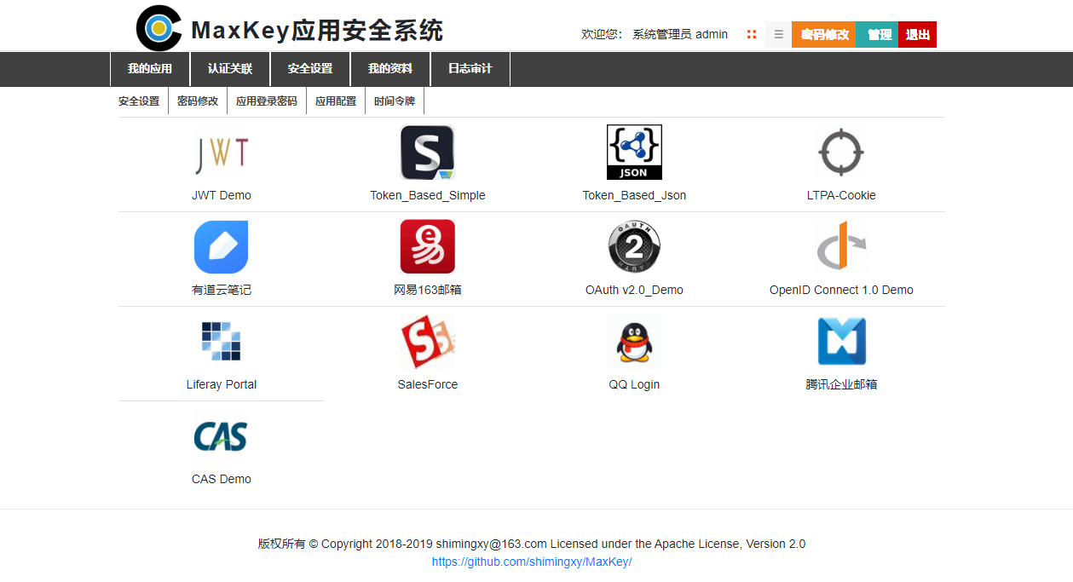Image resolution: width=1073 pixels, height=582 pixels.
Task: Click the CAS Demo app icon
Action: (221, 436)
